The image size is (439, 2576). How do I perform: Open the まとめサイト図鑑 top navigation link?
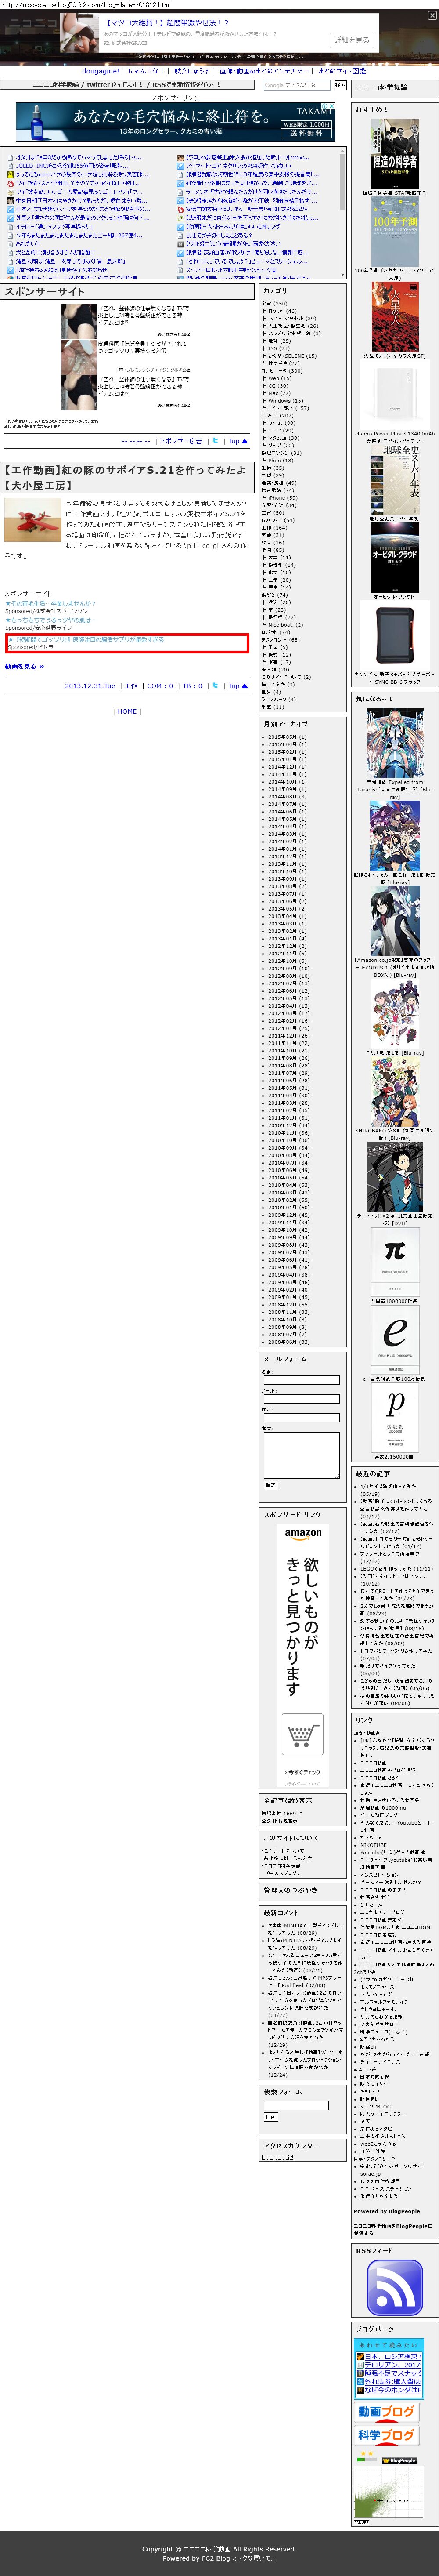click(342, 71)
